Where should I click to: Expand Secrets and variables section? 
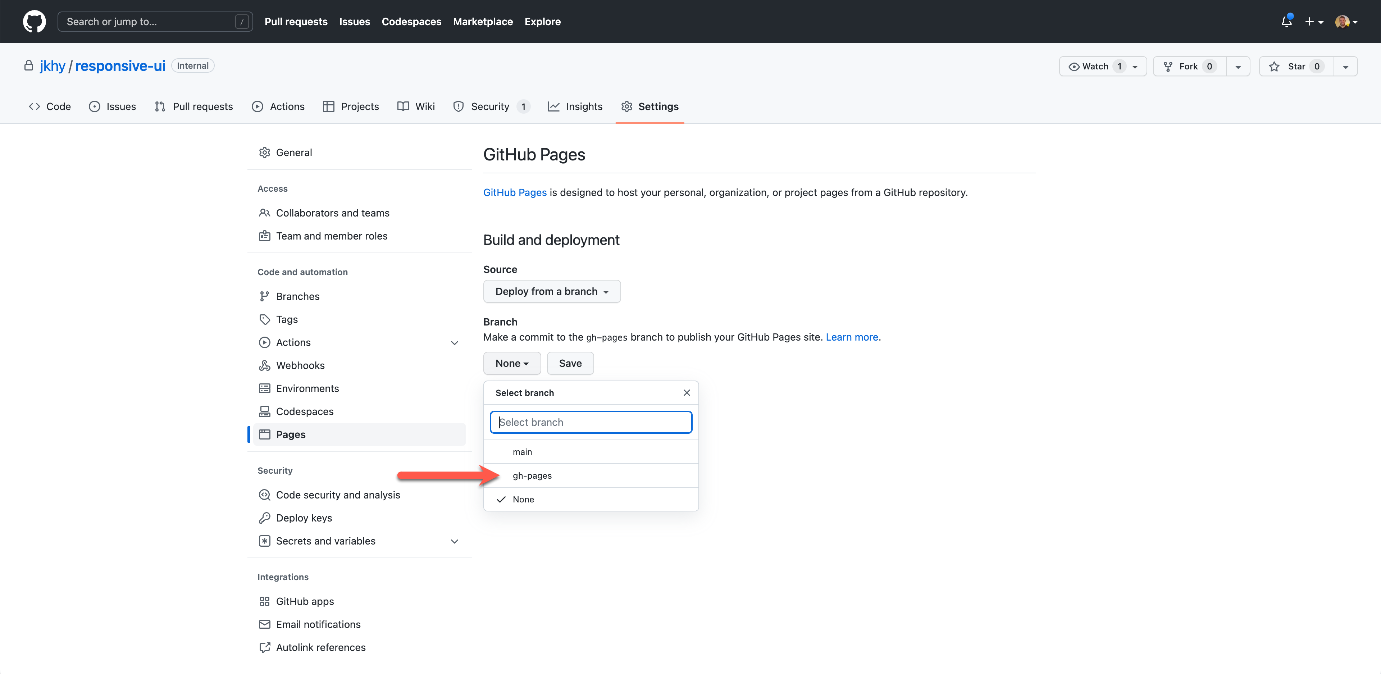[x=454, y=541]
